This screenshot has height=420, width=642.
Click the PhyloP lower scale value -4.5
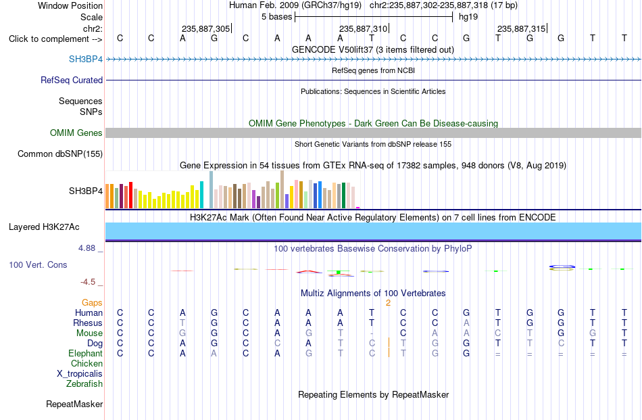click(88, 282)
